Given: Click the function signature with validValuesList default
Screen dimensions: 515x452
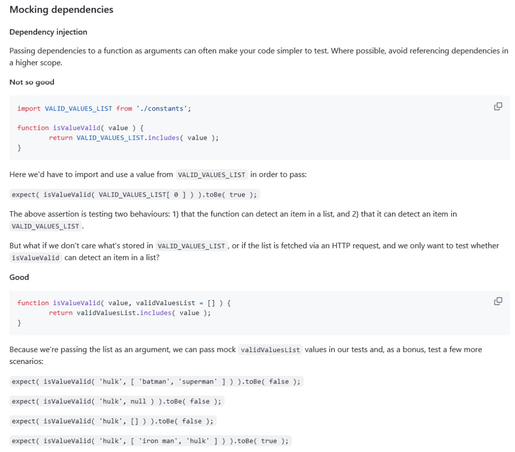Looking at the screenshot, I should pyautogui.click(x=124, y=303).
